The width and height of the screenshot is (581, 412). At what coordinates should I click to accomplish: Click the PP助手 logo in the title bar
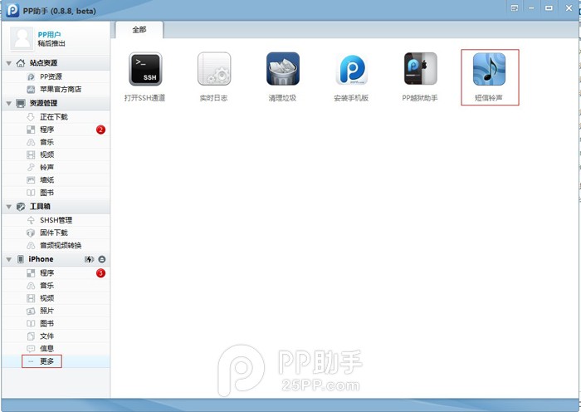point(12,11)
